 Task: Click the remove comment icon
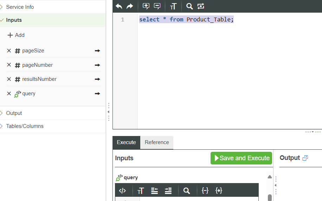point(157,6)
